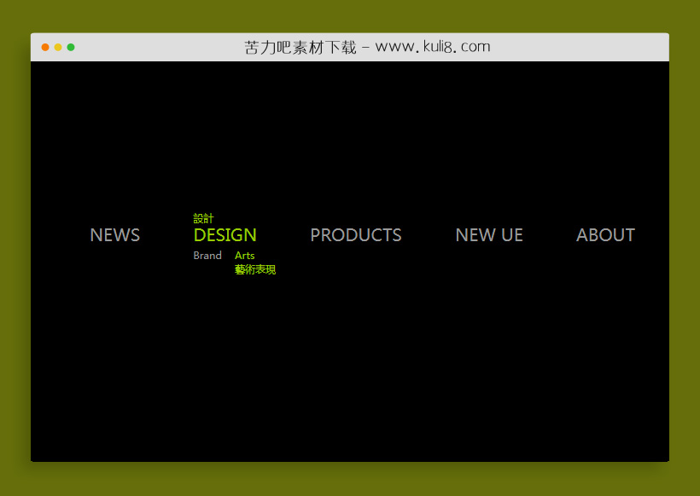
Task: Choose the Arts submenu link
Action: [244, 256]
